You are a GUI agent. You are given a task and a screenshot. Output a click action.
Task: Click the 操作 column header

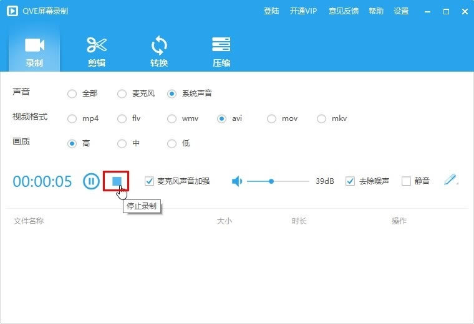399,221
